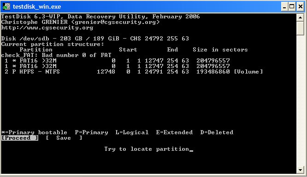
Task: Click the 193486860 sector size value
Action: pos(213,72)
